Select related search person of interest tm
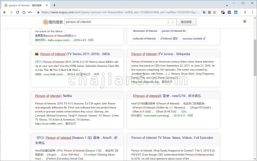 coord(173,31)
